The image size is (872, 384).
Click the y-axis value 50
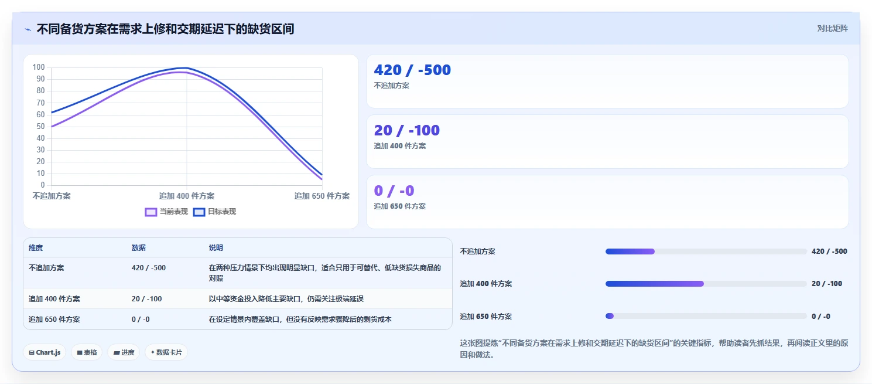tap(40, 126)
